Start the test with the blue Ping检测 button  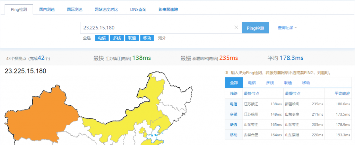pyautogui.click(x=256, y=28)
